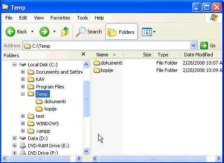Screen dimensions: 224x163
Task: Select dokumenti folder in the tree
Action: 55,101
